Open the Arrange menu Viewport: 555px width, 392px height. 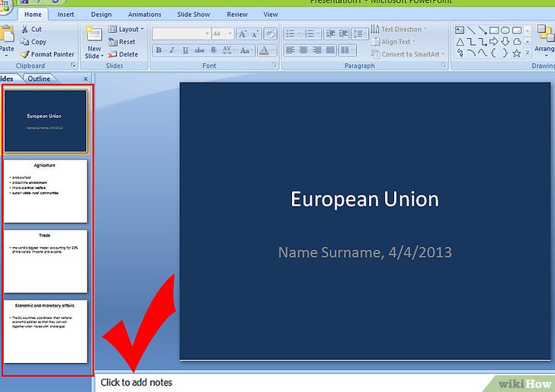coord(545,40)
